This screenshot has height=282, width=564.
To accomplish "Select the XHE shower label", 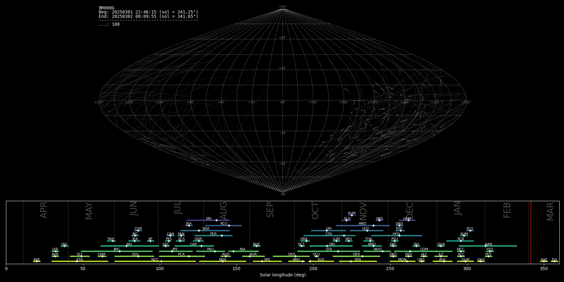I will (x=544, y=260).
